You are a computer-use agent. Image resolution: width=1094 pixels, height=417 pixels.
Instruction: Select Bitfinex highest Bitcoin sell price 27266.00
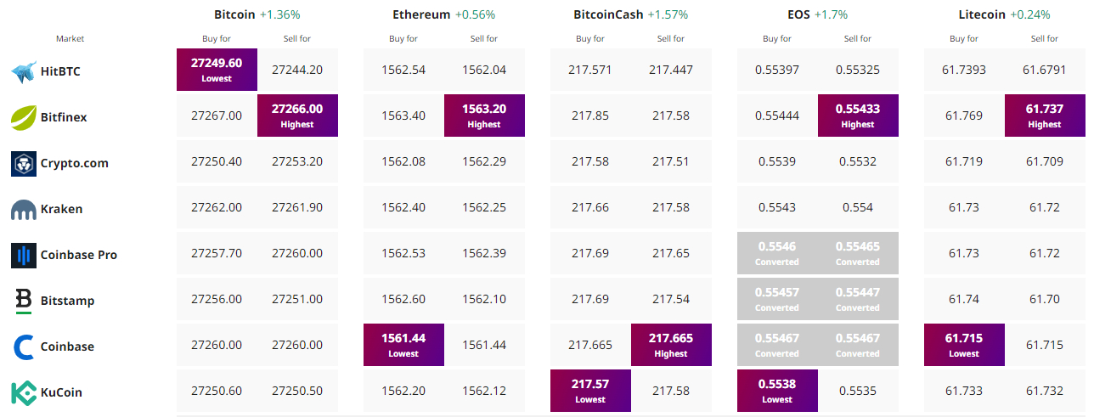[x=297, y=116]
